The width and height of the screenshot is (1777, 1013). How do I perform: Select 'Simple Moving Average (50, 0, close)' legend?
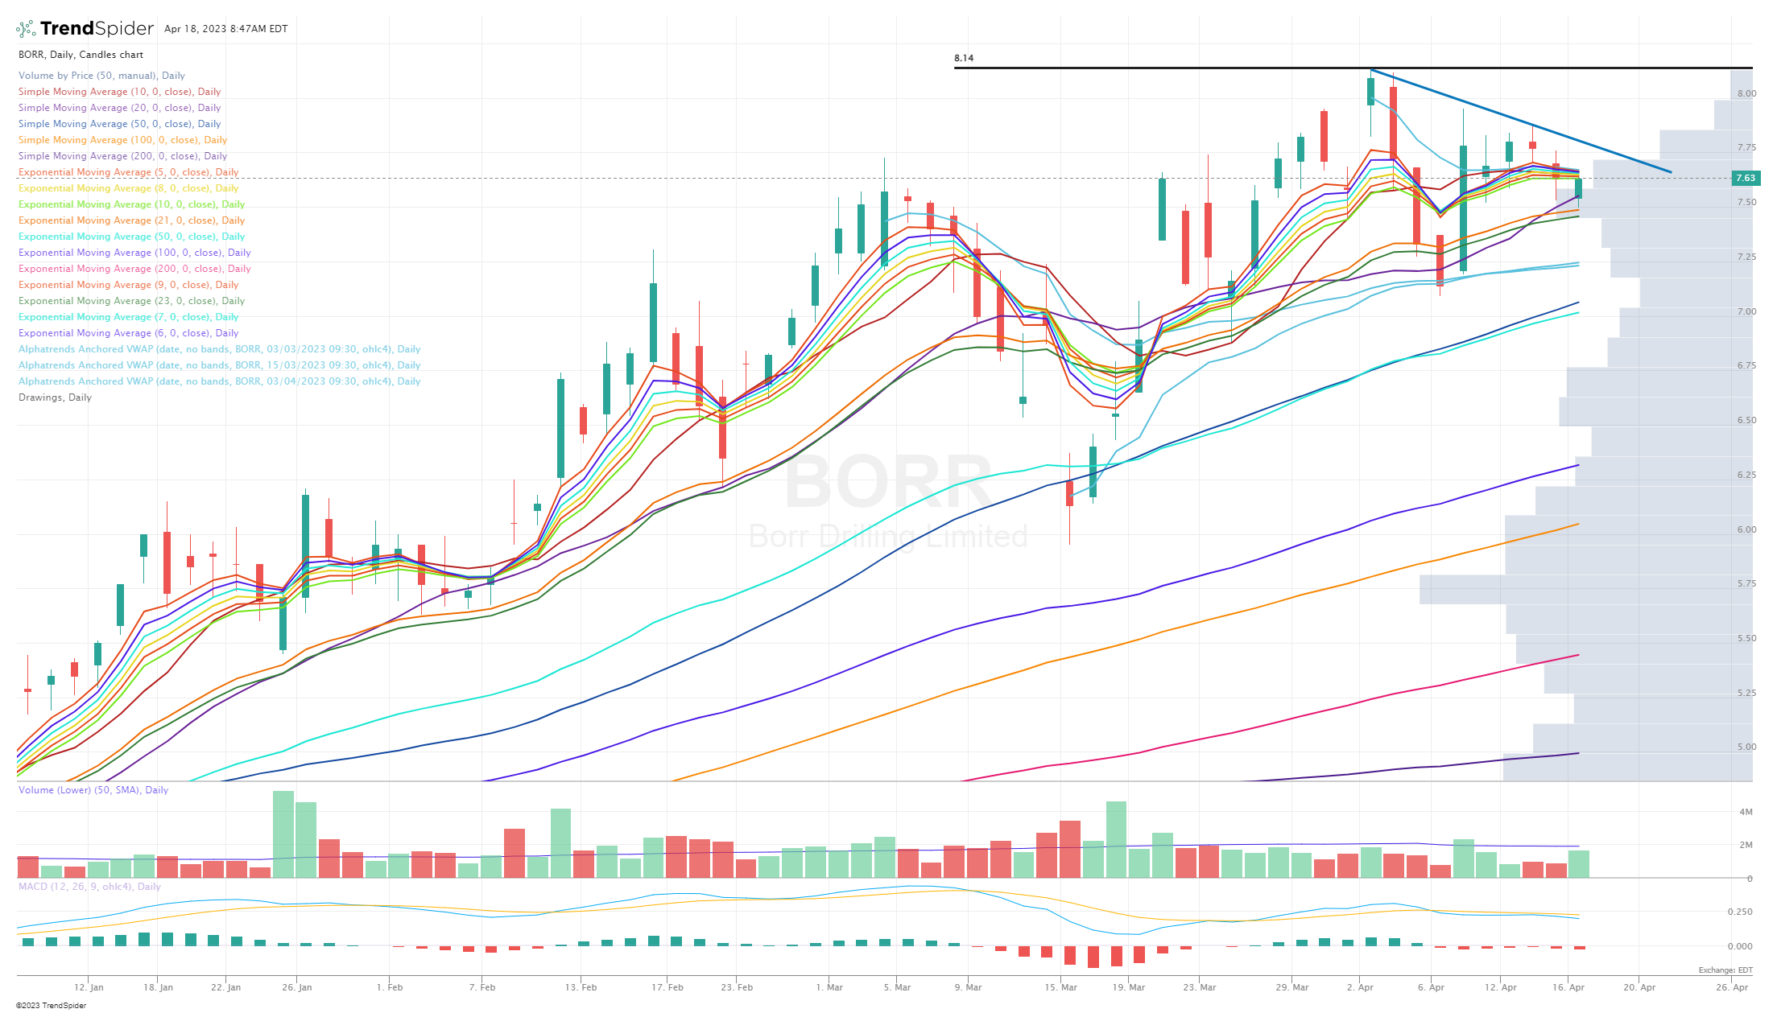119,124
